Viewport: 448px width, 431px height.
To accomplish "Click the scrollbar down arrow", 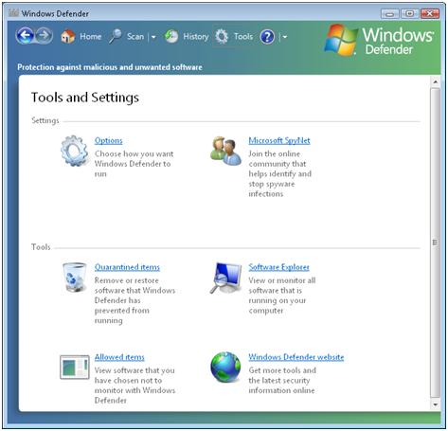I will point(436,404).
